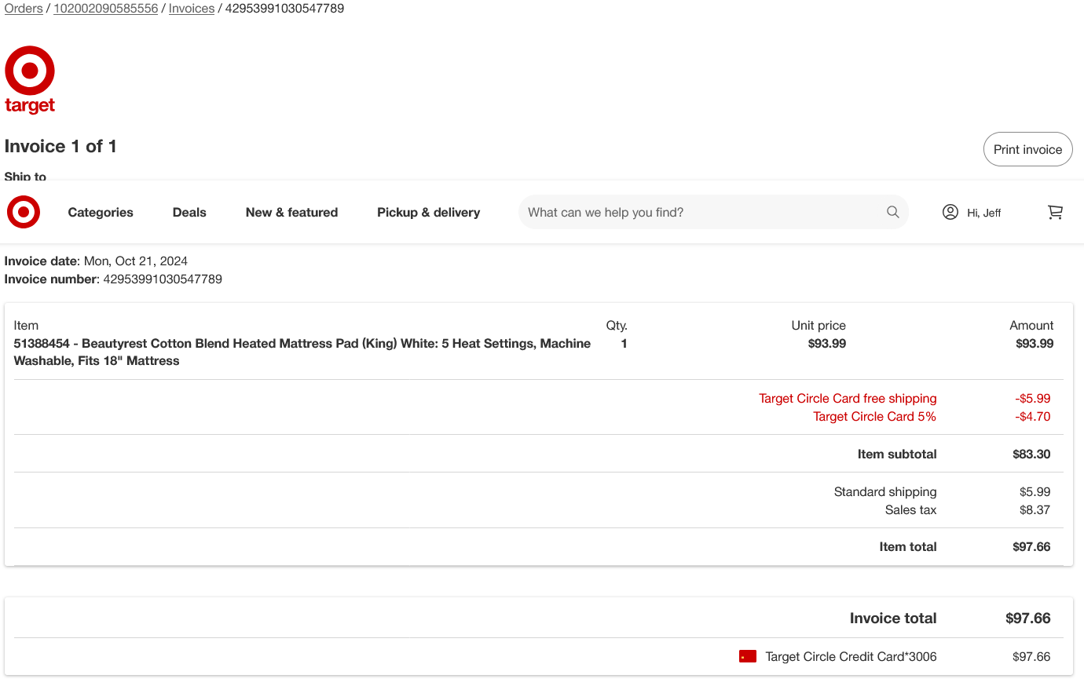
Task: Open the Invoices breadcrumb link
Action: [x=192, y=8]
